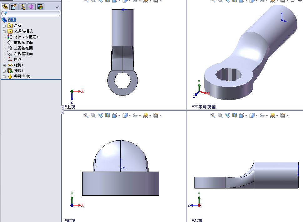Screen dimensions: 303x222
Task: Click the 疊層拉伸1 loft feature icon
Action: coord(10,76)
